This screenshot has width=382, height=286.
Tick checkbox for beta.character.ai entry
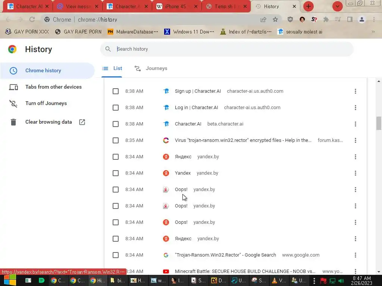(x=116, y=124)
